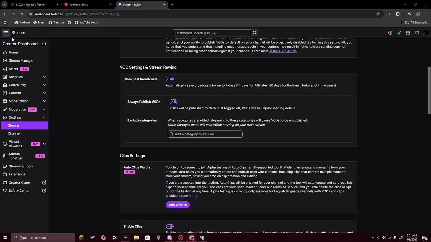Click the dashboard search magnifier button
This screenshot has height=242, width=431.
[x=255, y=33]
